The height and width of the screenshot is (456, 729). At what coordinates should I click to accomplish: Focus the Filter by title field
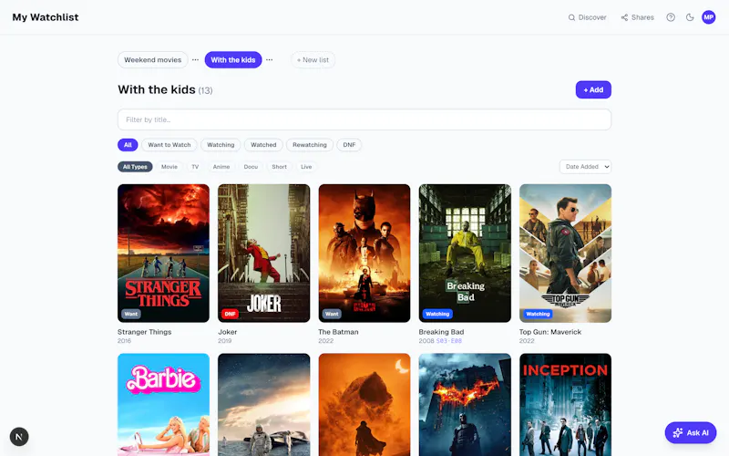click(364, 119)
